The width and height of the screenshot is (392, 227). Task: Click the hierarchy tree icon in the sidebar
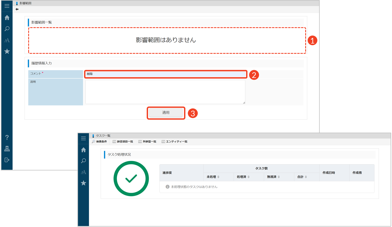7,149
